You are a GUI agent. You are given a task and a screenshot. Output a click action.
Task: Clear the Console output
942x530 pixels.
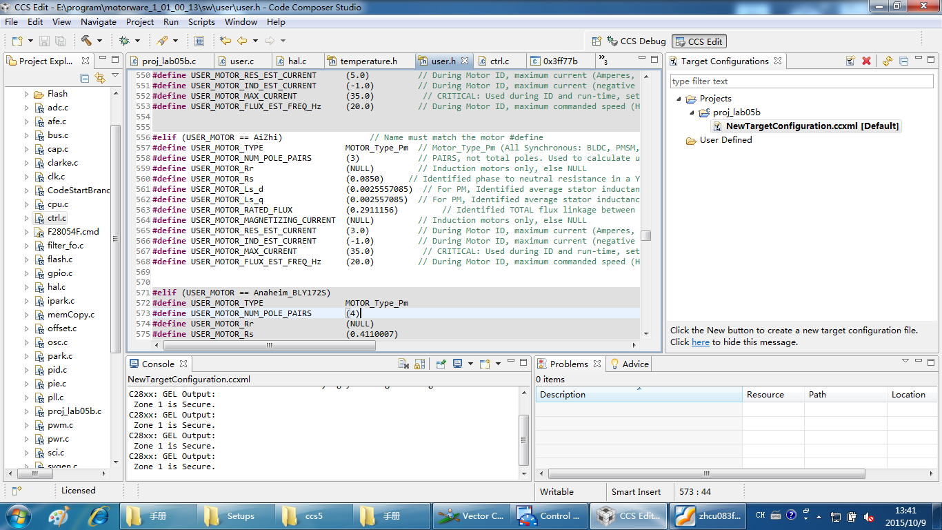point(404,364)
